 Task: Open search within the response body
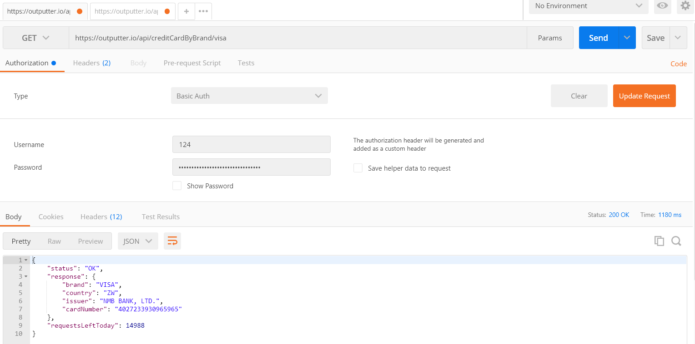click(x=676, y=241)
